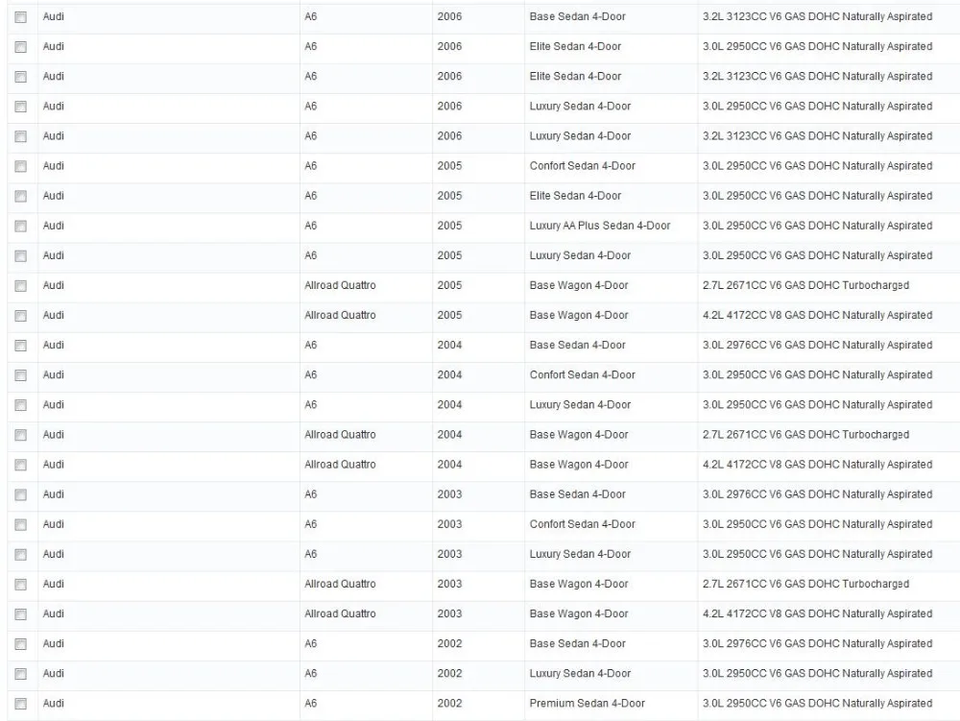Image resolution: width=960 pixels, height=721 pixels.
Task: Click year '2005' in Luxury AA Plus row
Action: (449, 226)
